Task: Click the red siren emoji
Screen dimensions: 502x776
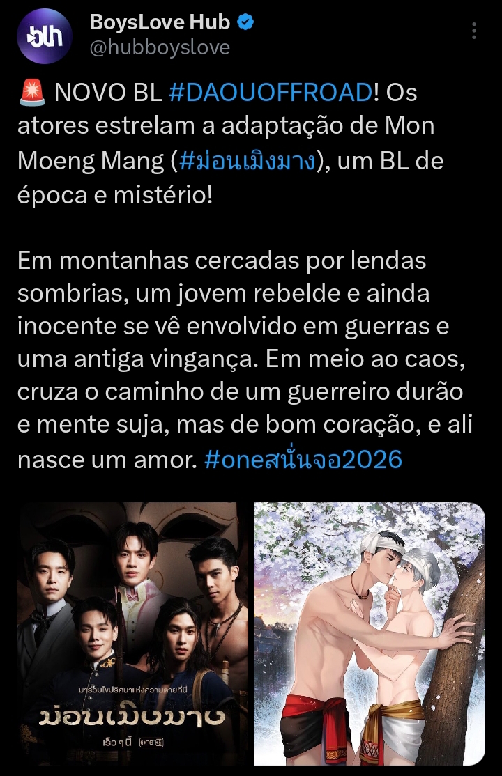Action: (x=31, y=93)
